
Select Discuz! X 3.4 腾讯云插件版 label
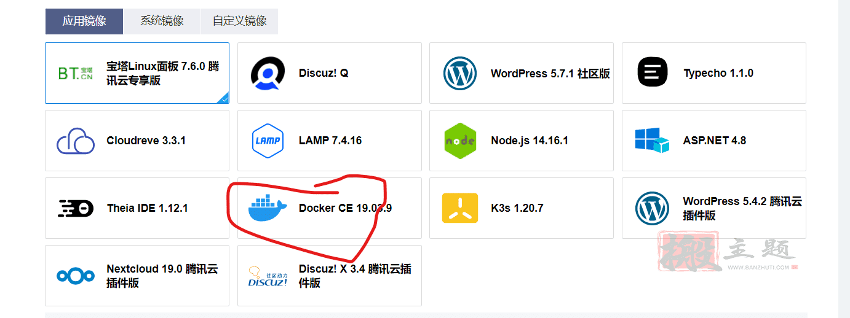(x=355, y=276)
